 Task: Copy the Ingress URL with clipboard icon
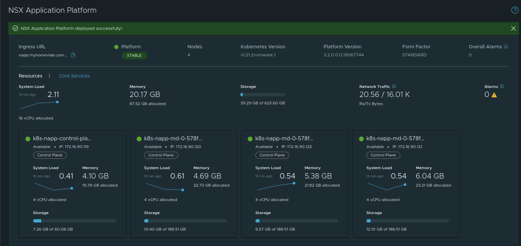[x=73, y=55]
